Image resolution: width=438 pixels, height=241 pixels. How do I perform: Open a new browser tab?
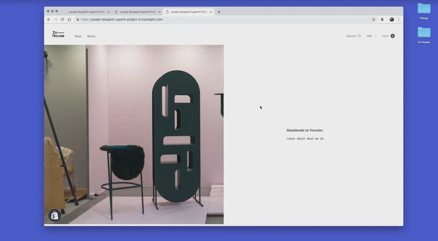click(219, 12)
